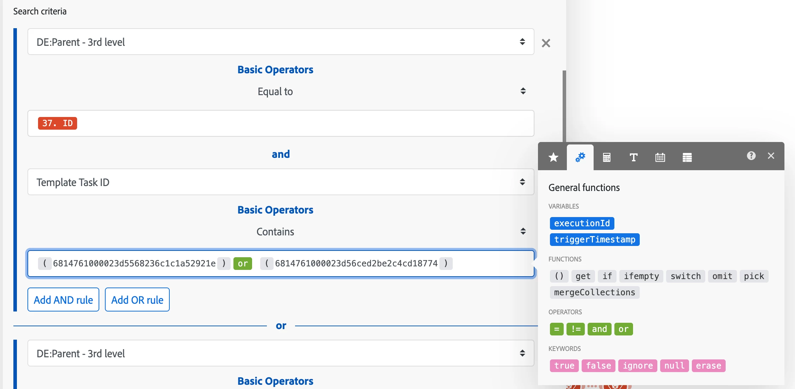The width and height of the screenshot is (795, 389).
Task: Open the favorites star tab
Action: (553, 157)
